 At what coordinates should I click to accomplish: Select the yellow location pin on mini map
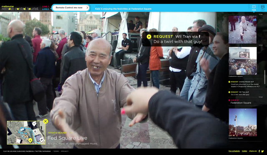(30, 140)
